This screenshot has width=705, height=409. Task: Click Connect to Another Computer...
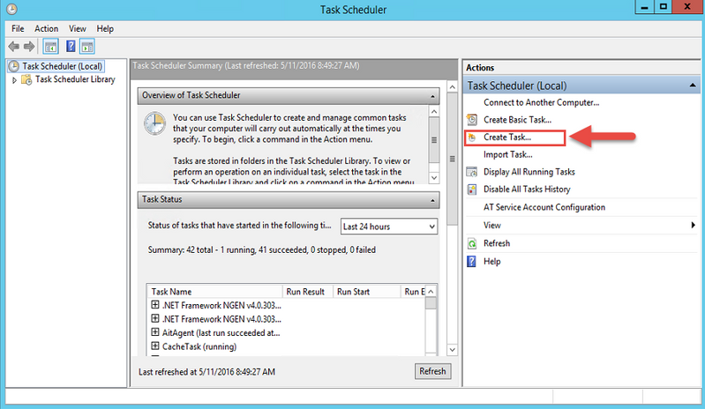pos(542,102)
